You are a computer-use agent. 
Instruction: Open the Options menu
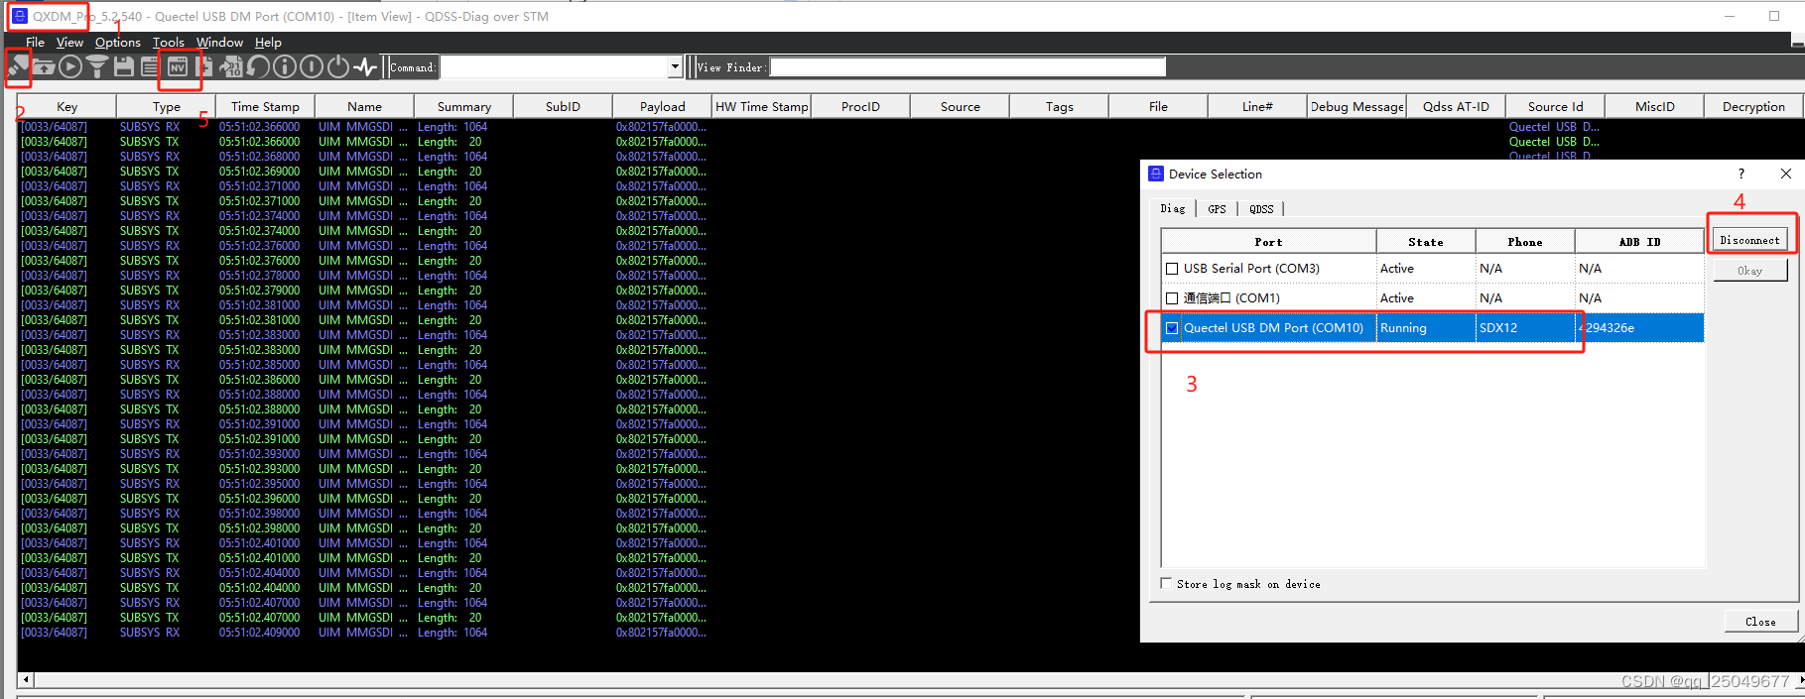[x=118, y=43]
